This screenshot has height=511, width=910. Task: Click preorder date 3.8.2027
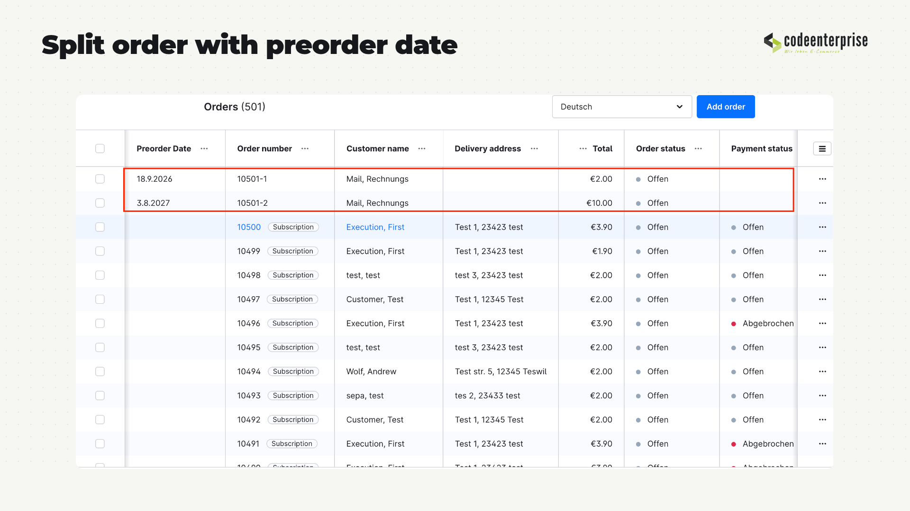click(153, 203)
